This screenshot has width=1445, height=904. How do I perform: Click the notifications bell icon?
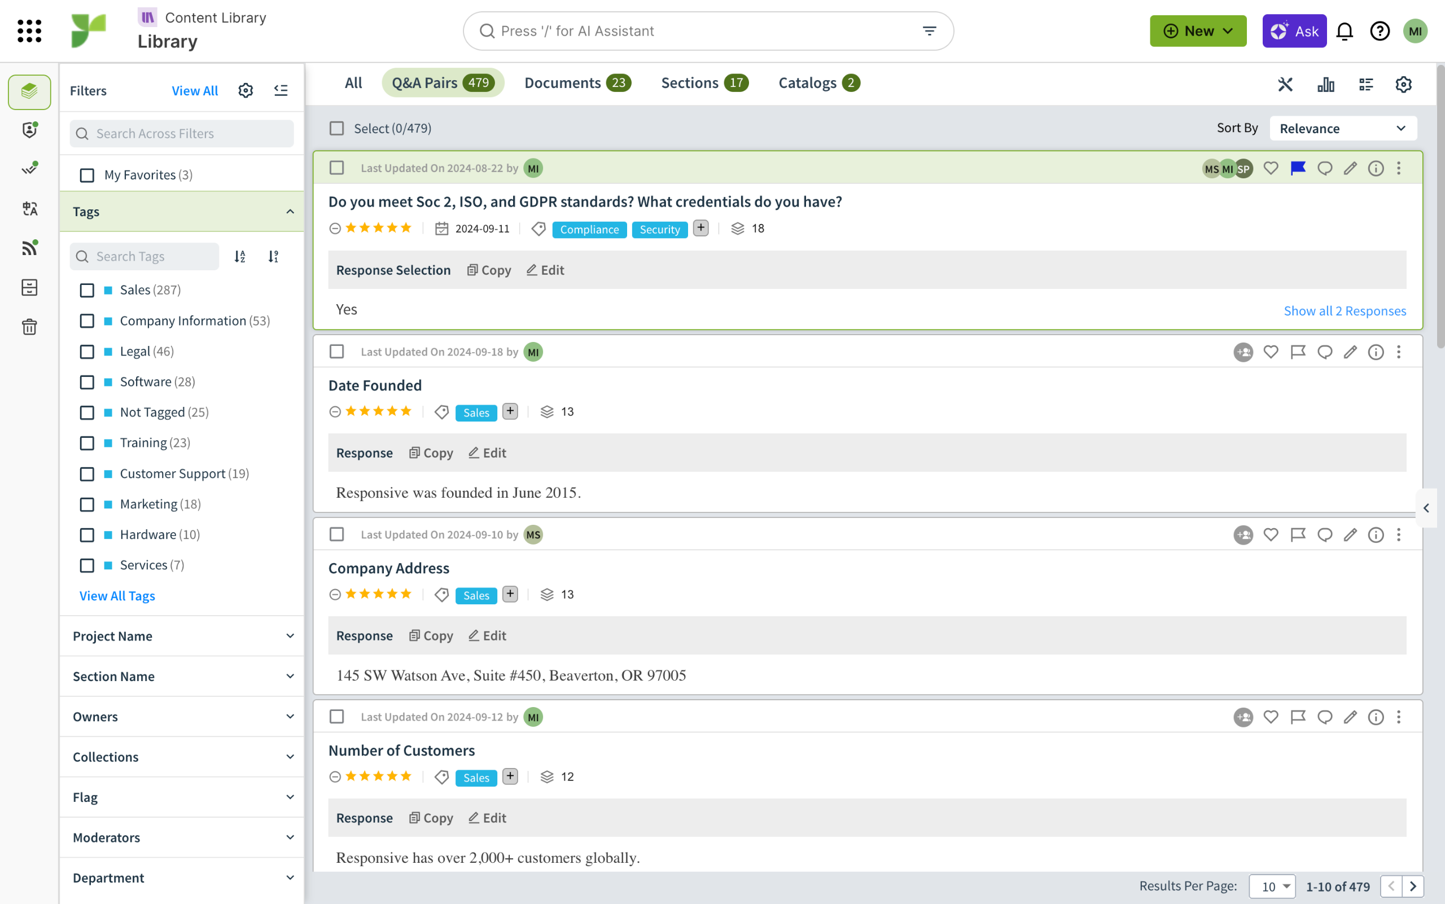1344,31
